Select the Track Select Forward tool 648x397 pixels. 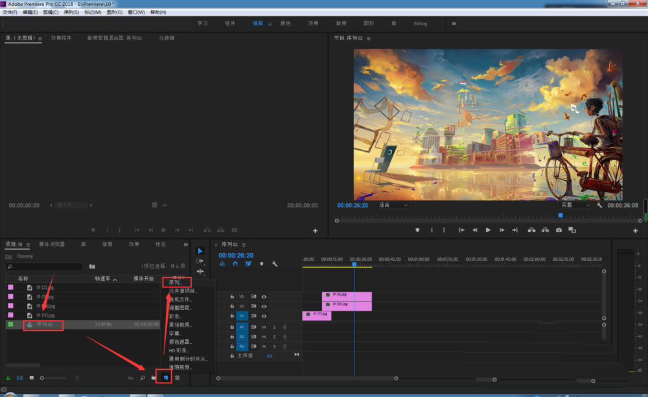[x=200, y=261]
